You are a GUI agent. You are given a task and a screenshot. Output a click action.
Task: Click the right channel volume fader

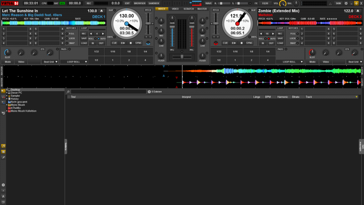click(x=192, y=27)
